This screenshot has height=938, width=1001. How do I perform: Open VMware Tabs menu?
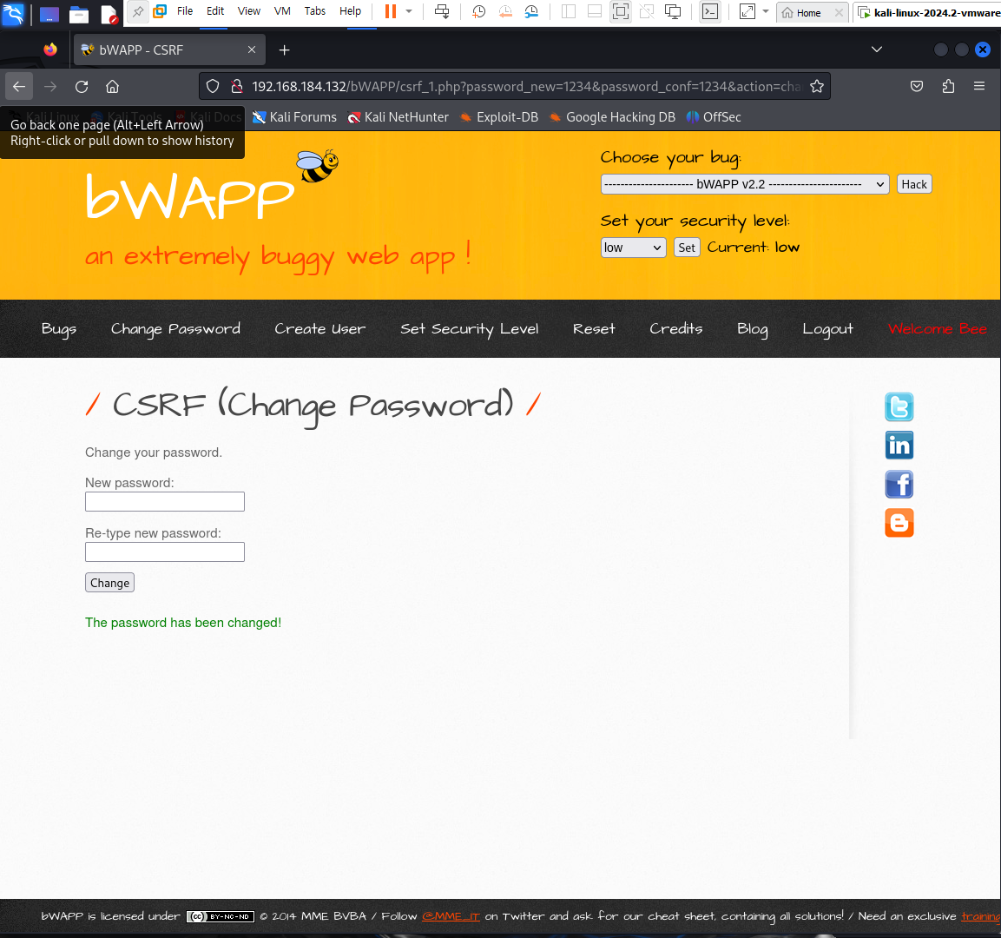(315, 11)
